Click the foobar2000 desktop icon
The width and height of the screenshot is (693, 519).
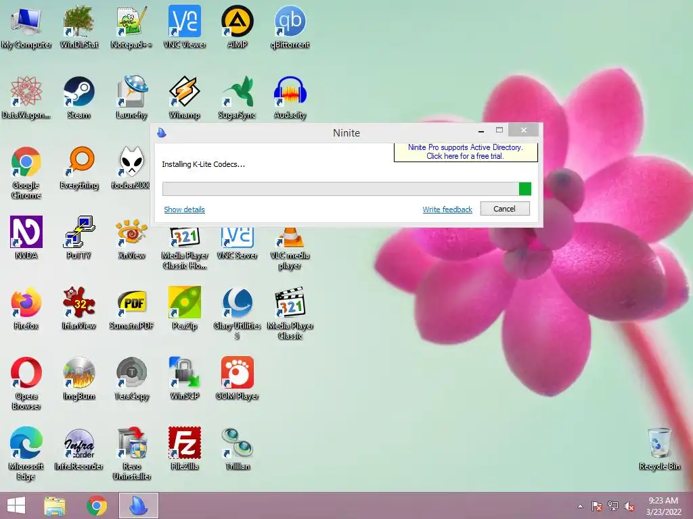(131, 168)
